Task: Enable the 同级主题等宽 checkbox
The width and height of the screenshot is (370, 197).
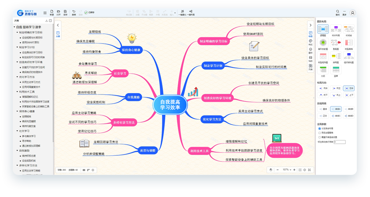Action: 319,133
